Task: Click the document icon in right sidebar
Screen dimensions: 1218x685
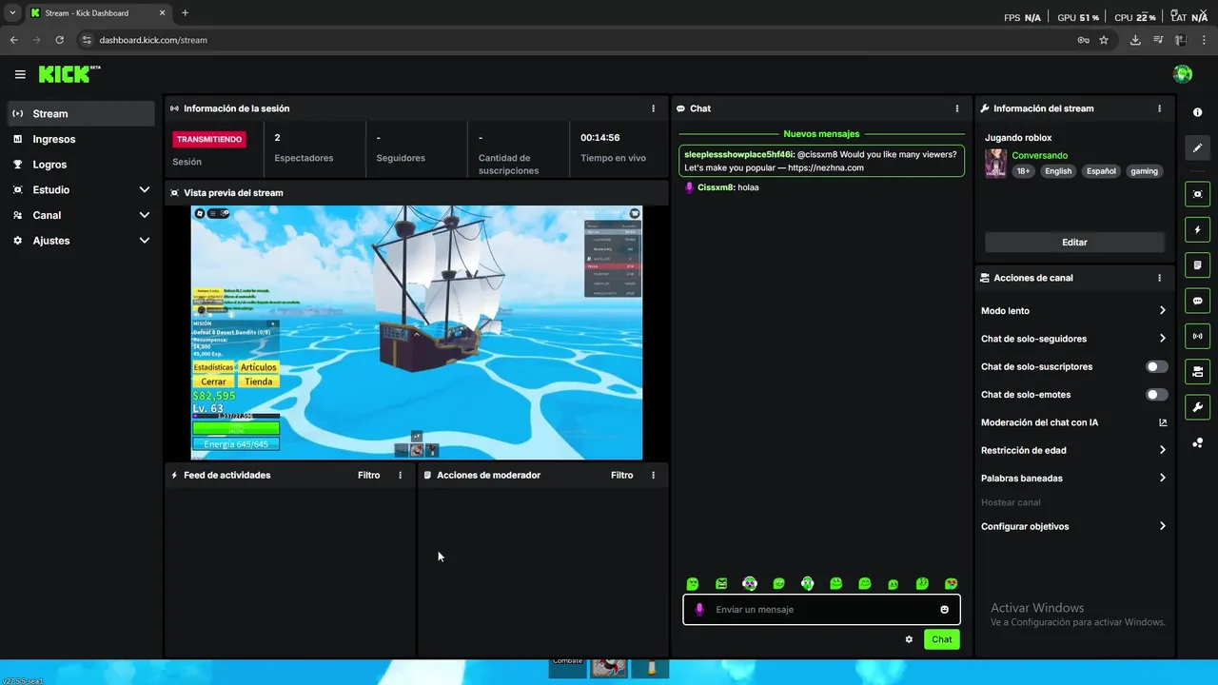Action: click(x=1197, y=265)
